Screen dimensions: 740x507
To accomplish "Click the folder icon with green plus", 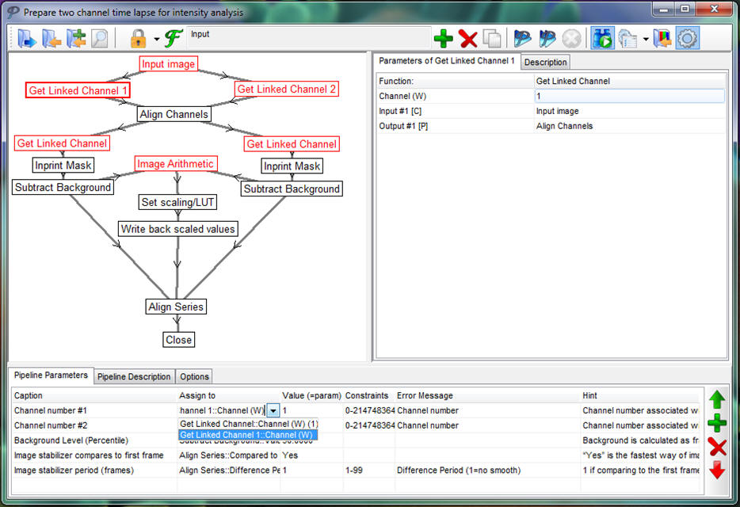I will coord(76,39).
